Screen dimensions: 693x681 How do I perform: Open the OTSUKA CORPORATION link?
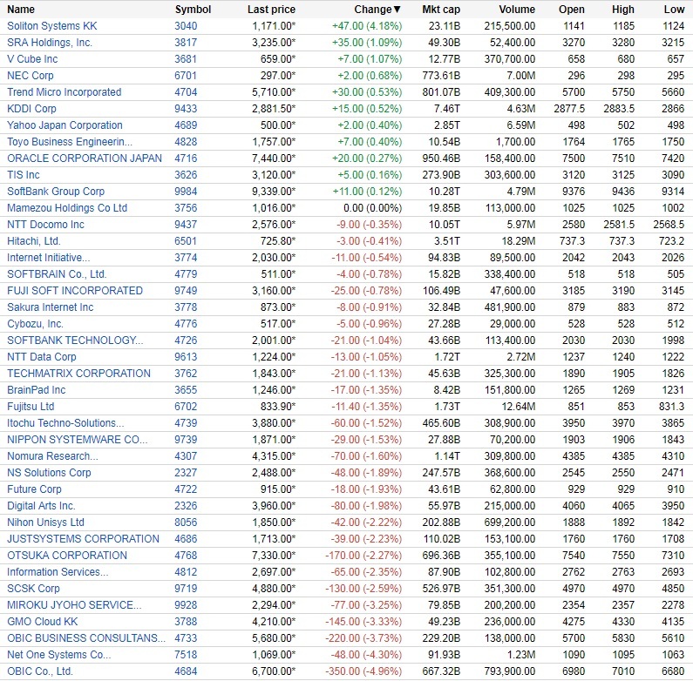(x=67, y=556)
